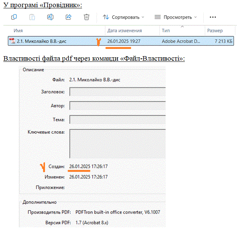Click into the Автор text field
The width and height of the screenshot is (237, 228).
tap(118, 106)
